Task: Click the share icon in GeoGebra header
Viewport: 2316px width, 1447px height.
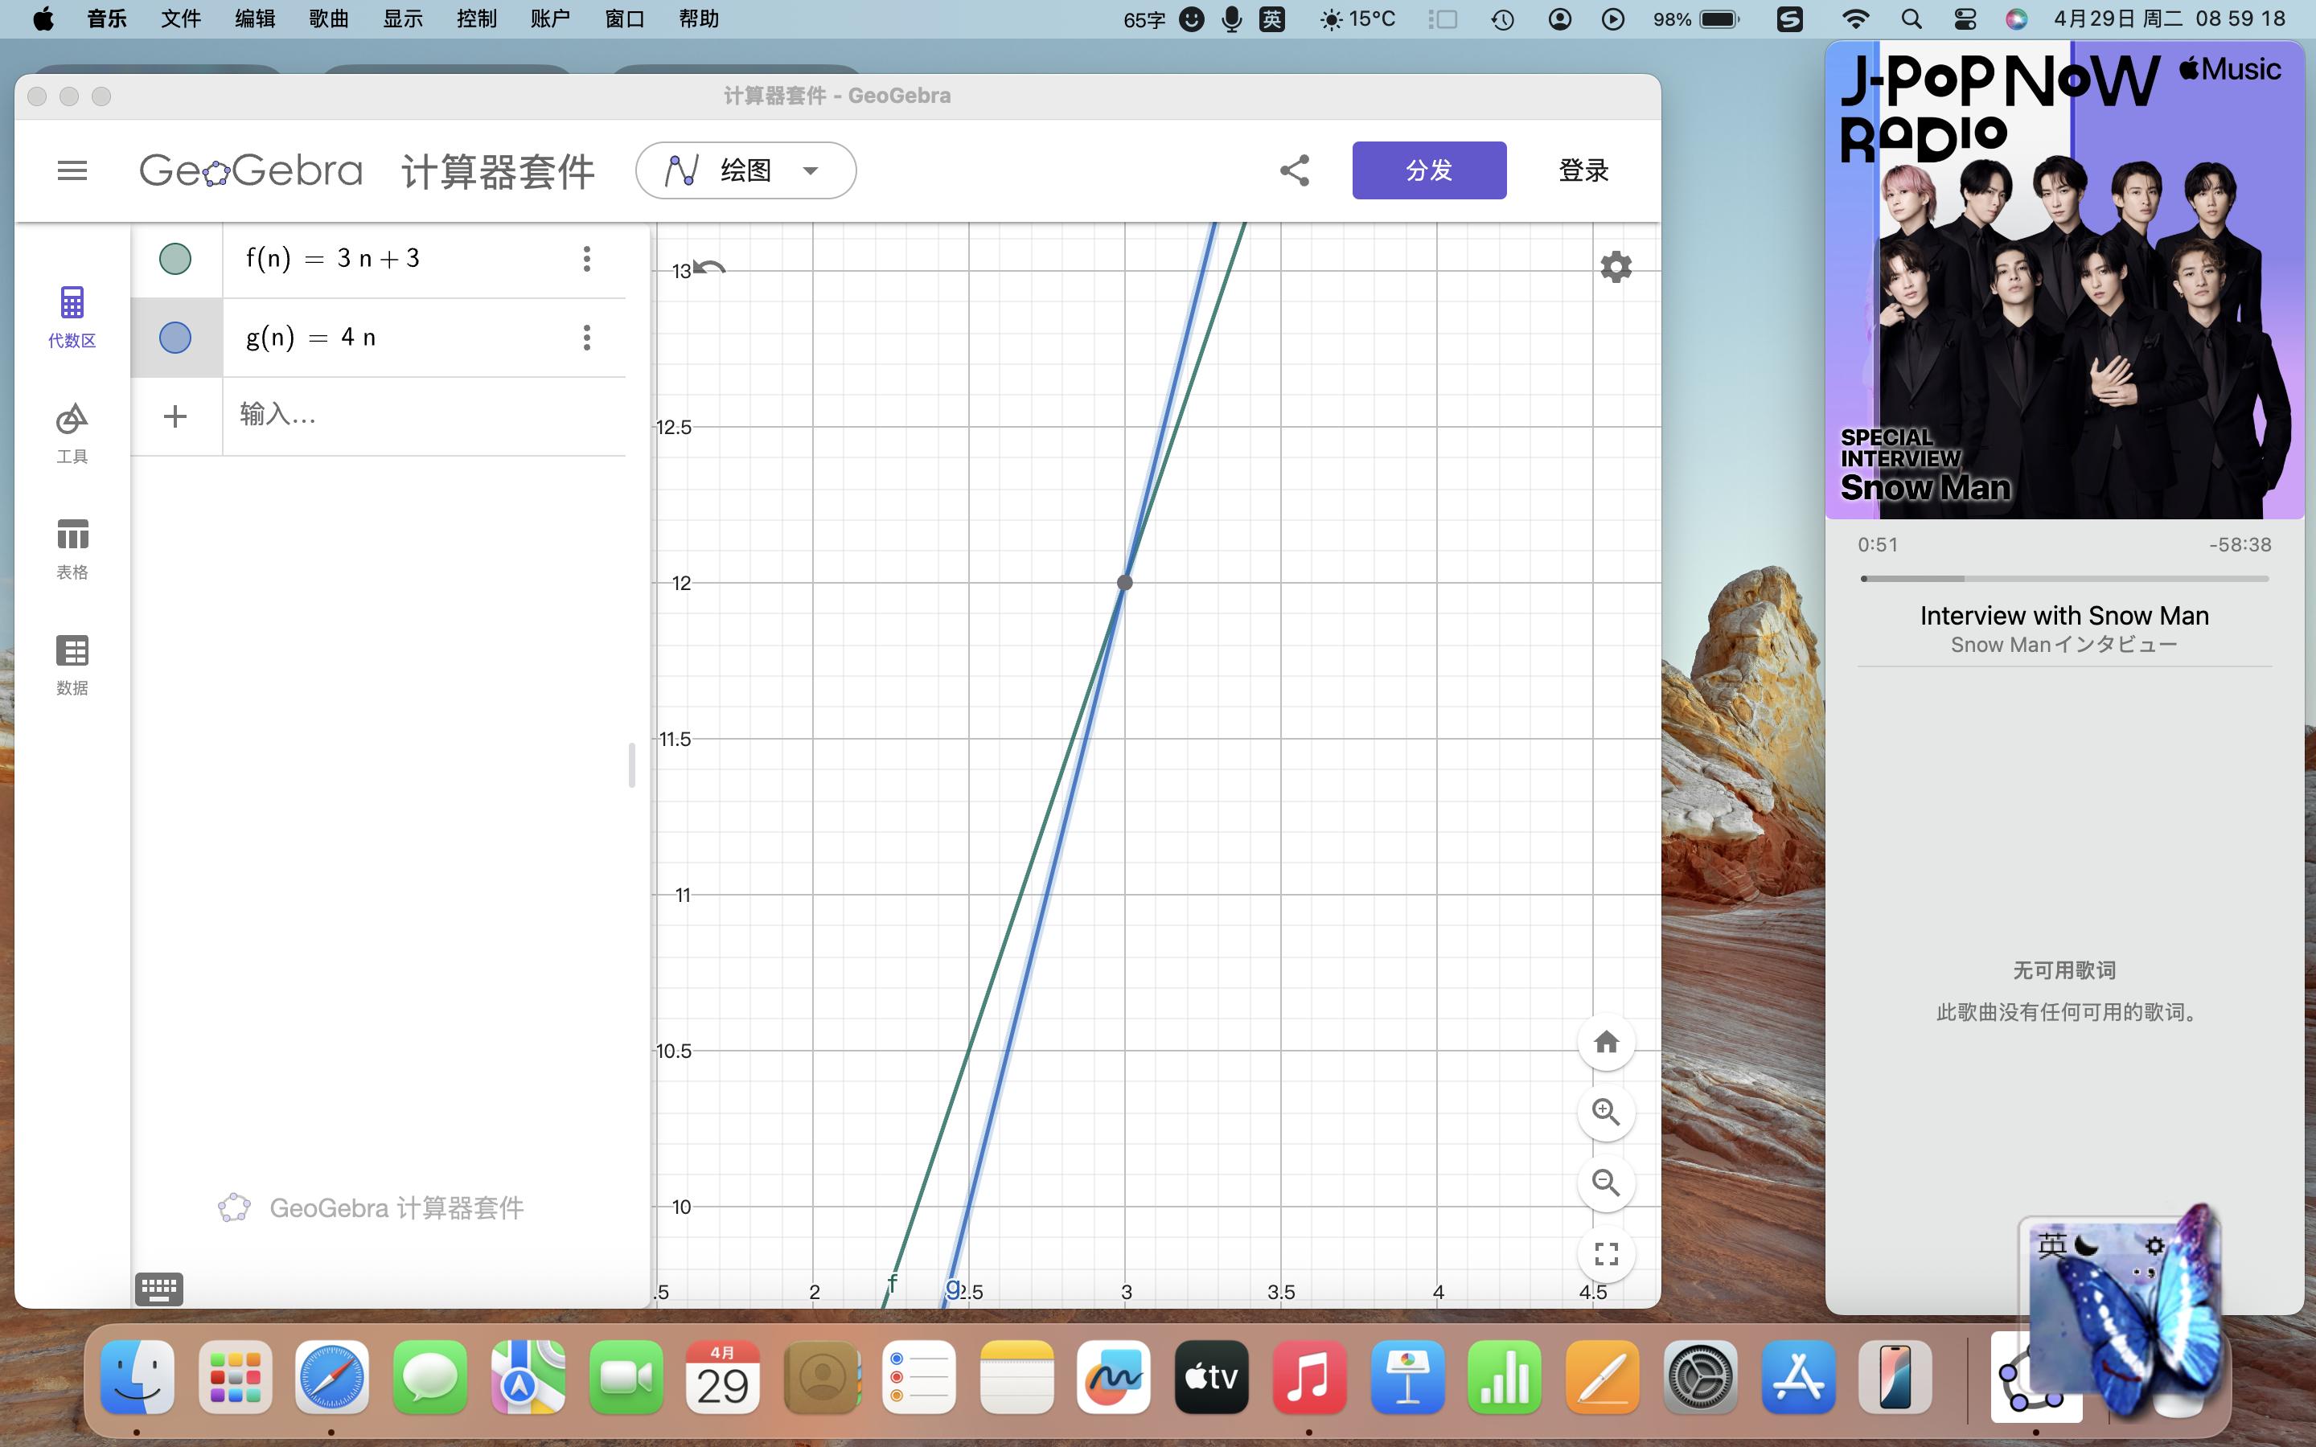Action: tap(1294, 170)
